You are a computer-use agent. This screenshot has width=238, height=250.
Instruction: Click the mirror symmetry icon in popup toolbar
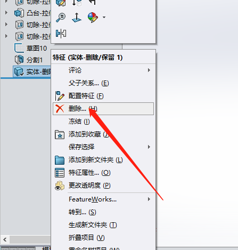click(61, 33)
